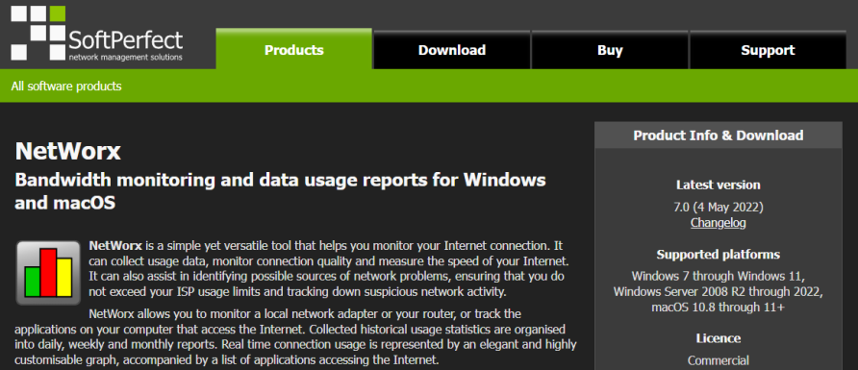The width and height of the screenshot is (858, 370).
Task: View the Changelog link
Action: click(x=718, y=223)
